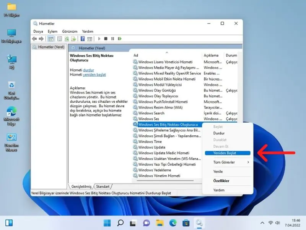Toggle the console tree pane toolbar icon
The image size is (306, 230).
(52, 38)
